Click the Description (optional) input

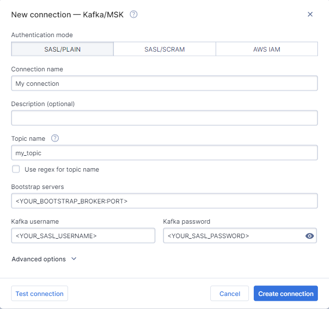(x=164, y=118)
